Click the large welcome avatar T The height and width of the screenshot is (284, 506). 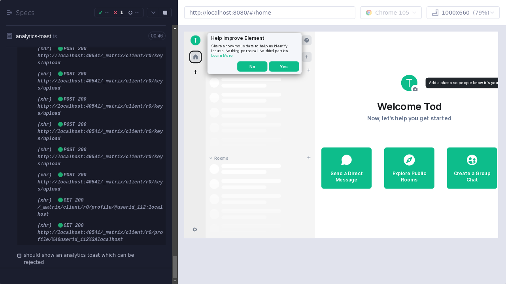pos(409,83)
